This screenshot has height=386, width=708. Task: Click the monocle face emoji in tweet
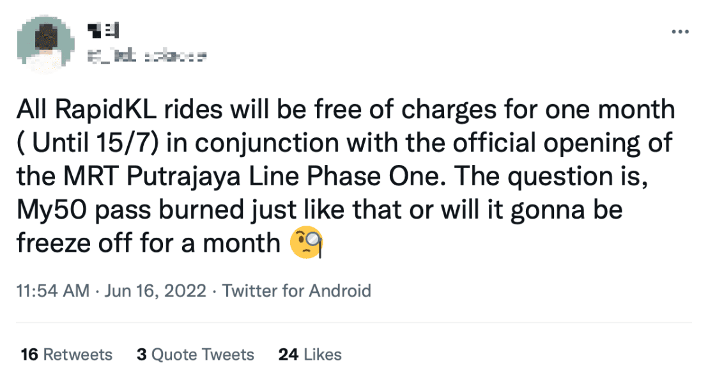[306, 244]
